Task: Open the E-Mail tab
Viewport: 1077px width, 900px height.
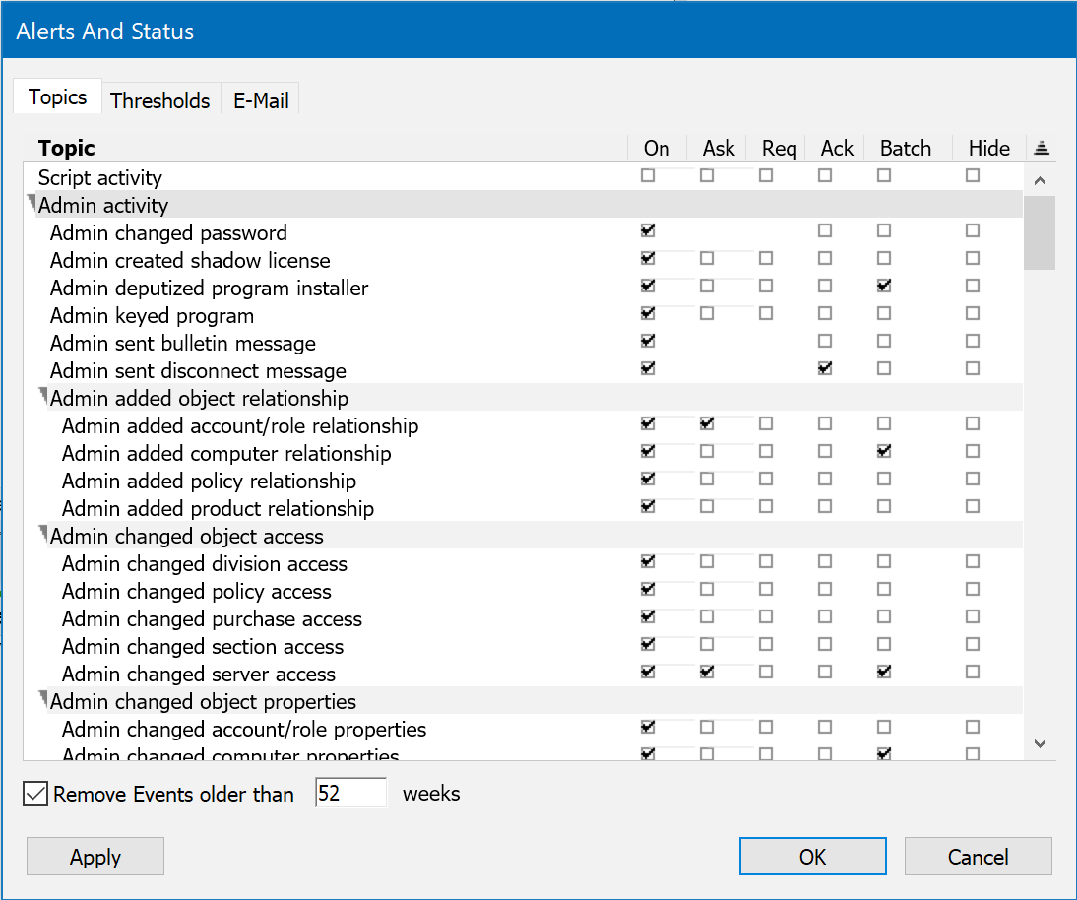Action: pos(261,100)
